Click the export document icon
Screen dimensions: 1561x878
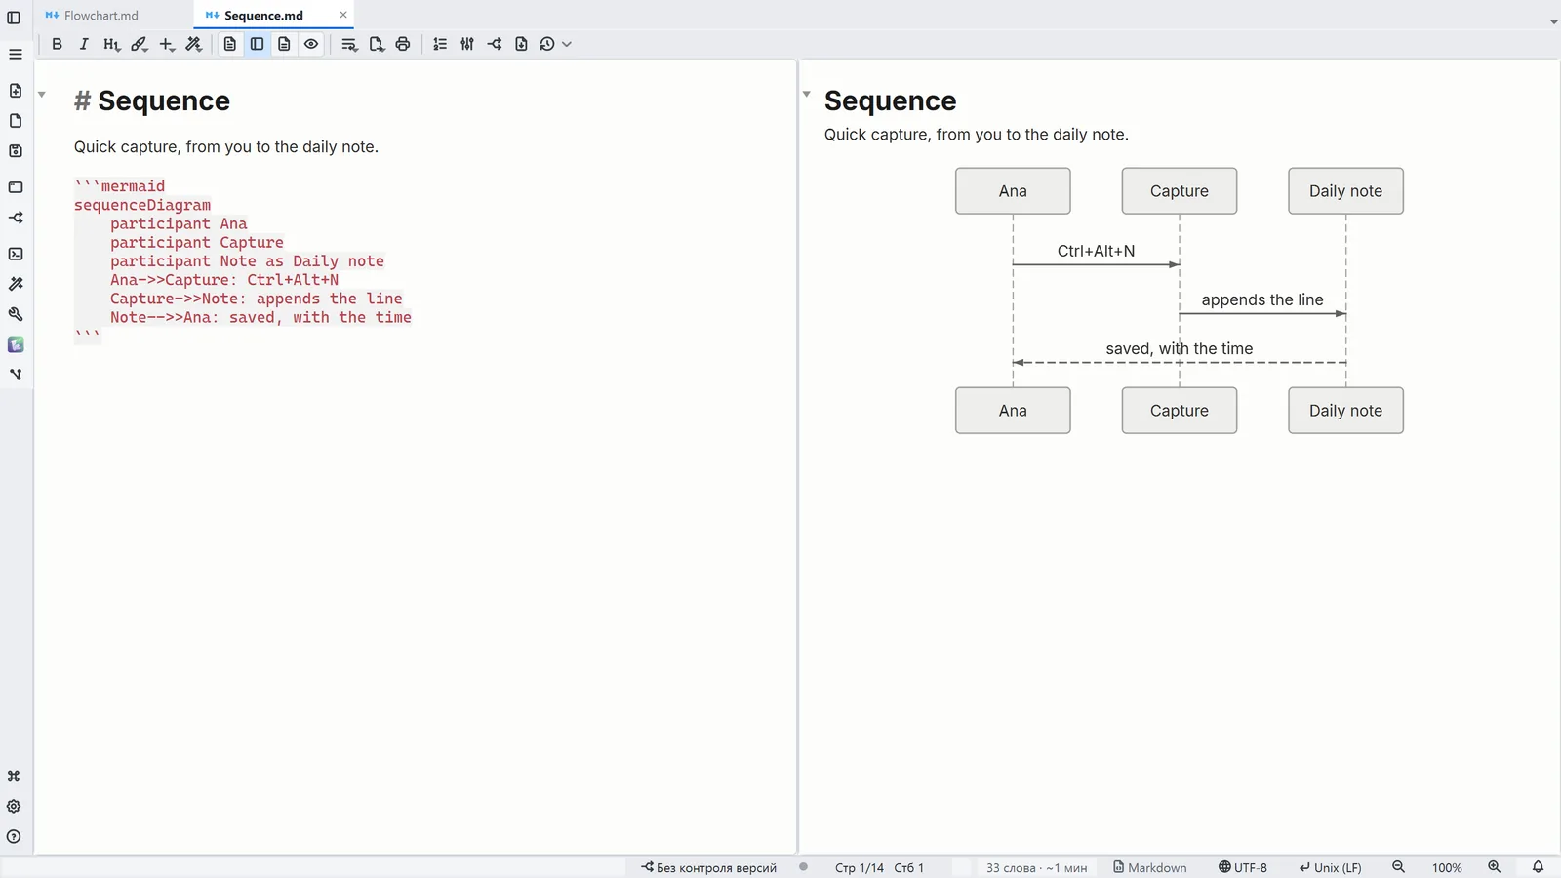[x=377, y=44]
